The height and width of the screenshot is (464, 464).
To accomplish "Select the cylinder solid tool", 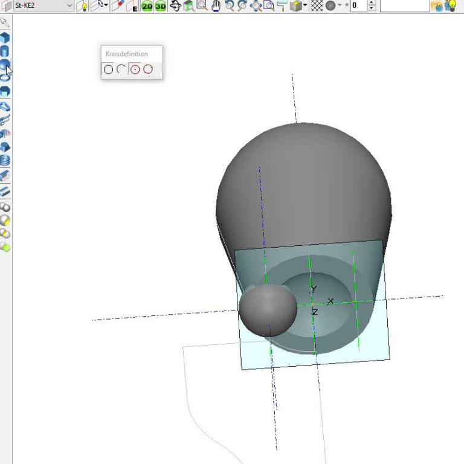I will 5,51.
